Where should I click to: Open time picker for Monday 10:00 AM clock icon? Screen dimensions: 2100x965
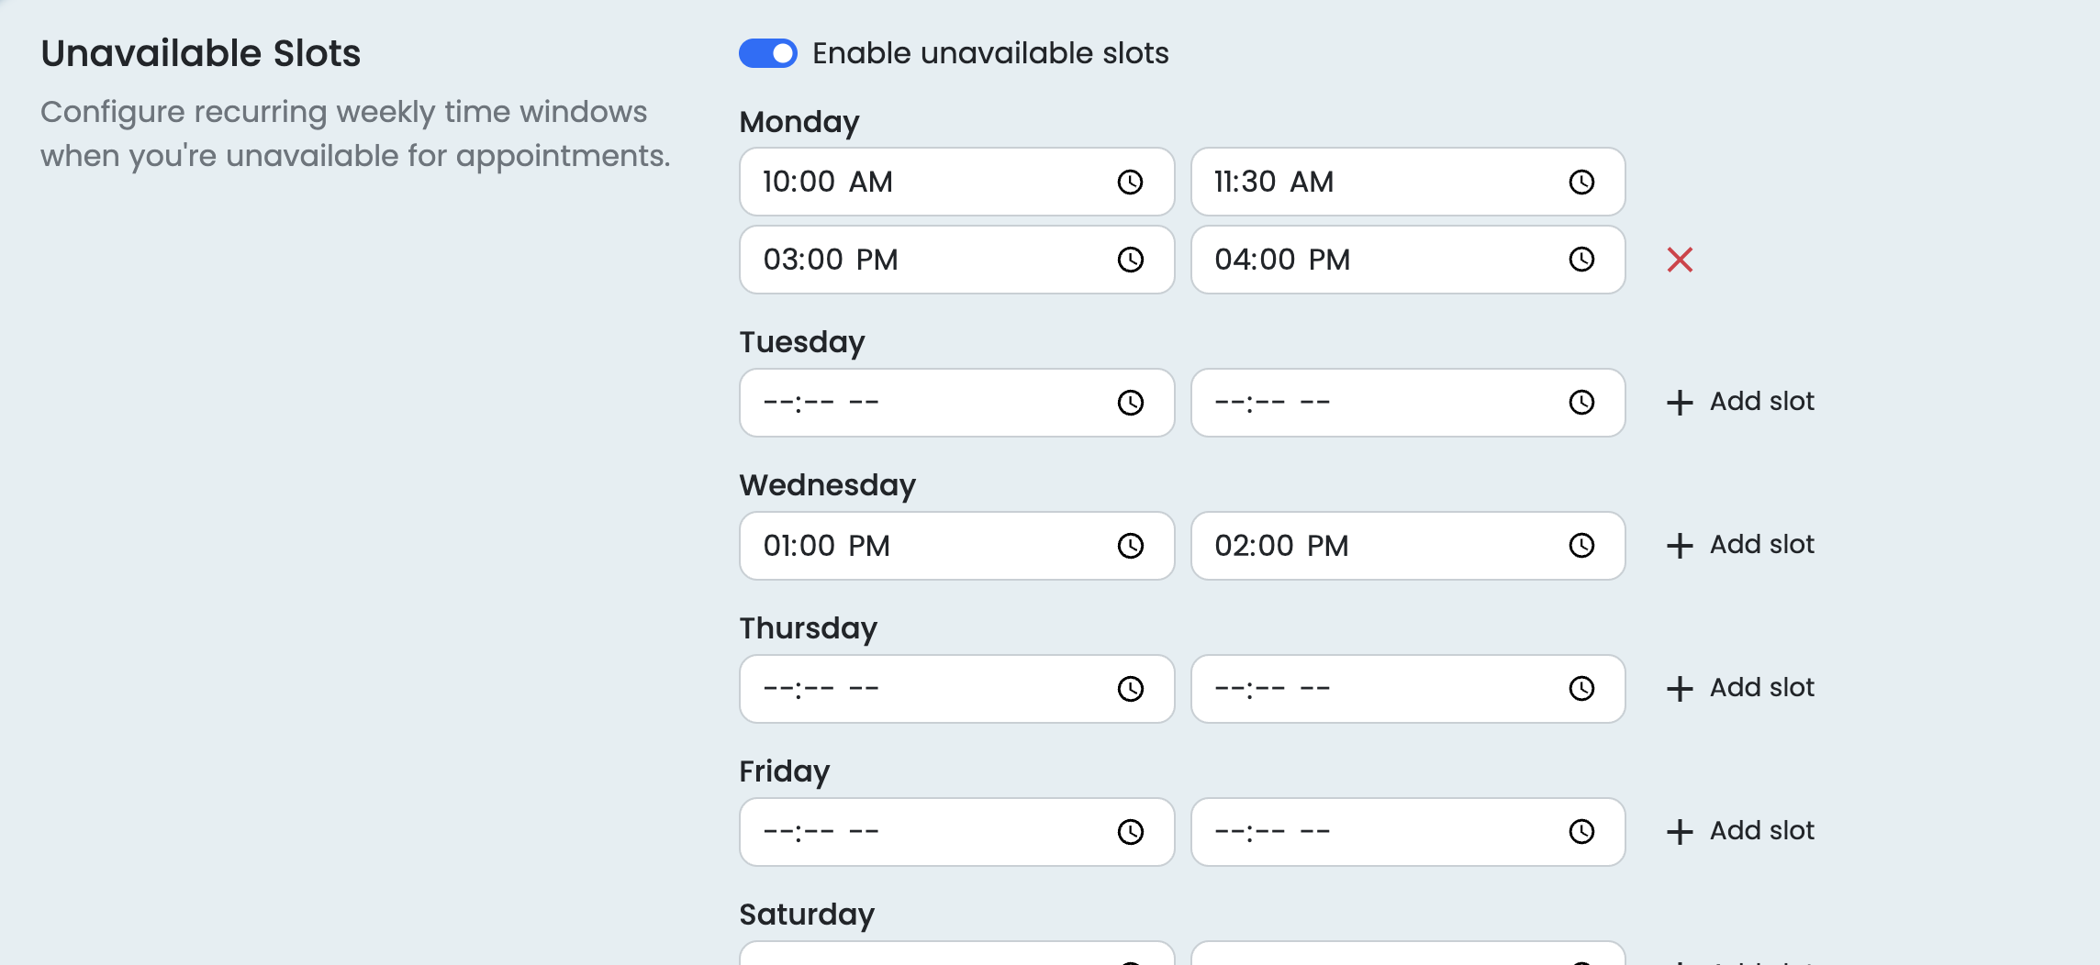(1130, 182)
